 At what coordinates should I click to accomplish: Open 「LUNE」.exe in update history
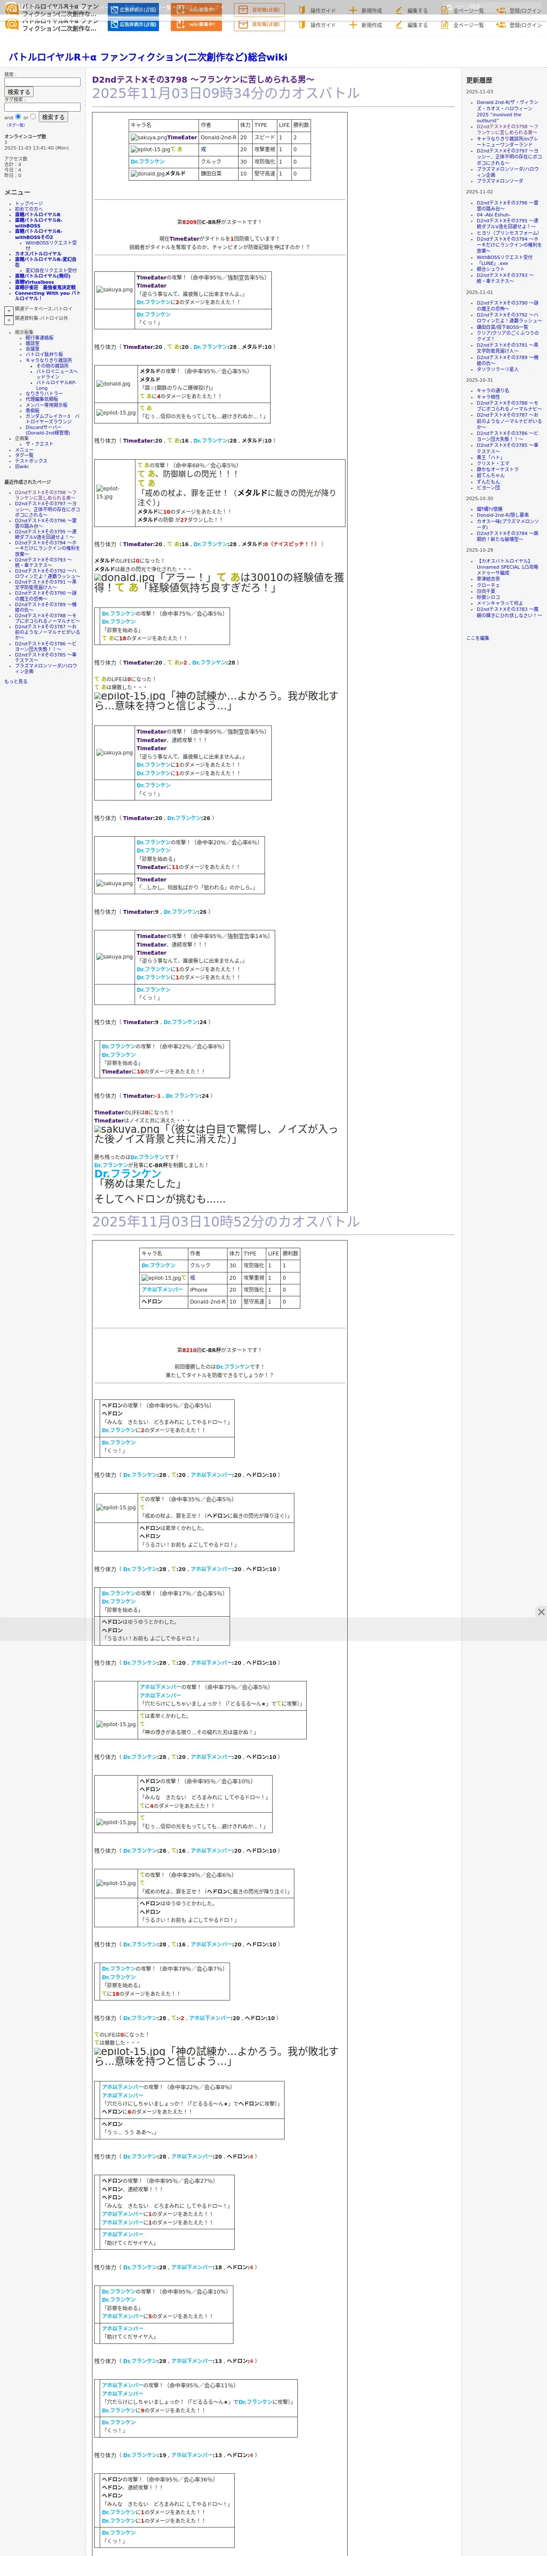[x=492, y=263]
